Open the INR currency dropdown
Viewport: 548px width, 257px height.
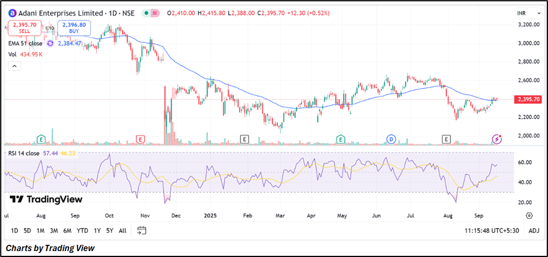click(529, 13)
